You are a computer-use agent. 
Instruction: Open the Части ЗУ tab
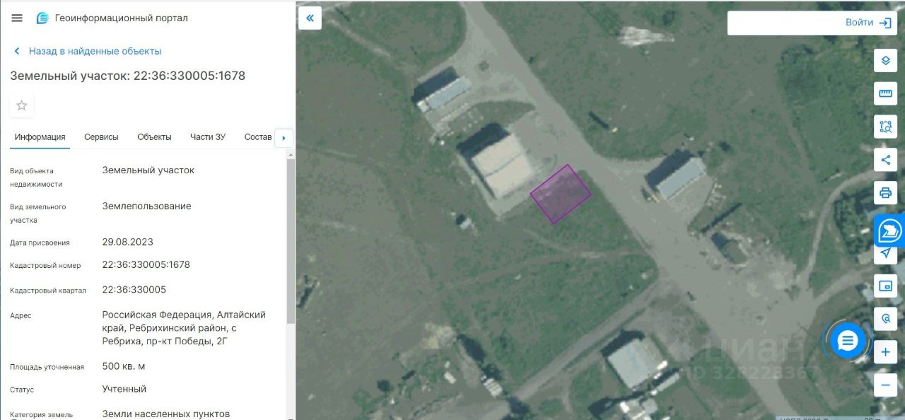pos(208,137)
